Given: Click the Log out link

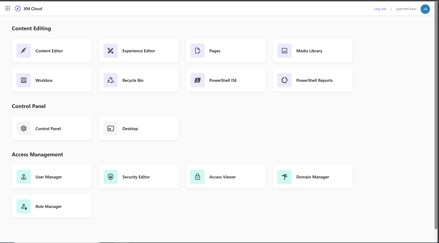Looking at the screenshot, I should tap(380, 9).
